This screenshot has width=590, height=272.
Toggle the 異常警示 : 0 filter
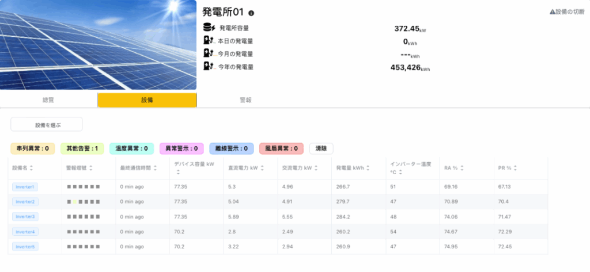(181, 148)
